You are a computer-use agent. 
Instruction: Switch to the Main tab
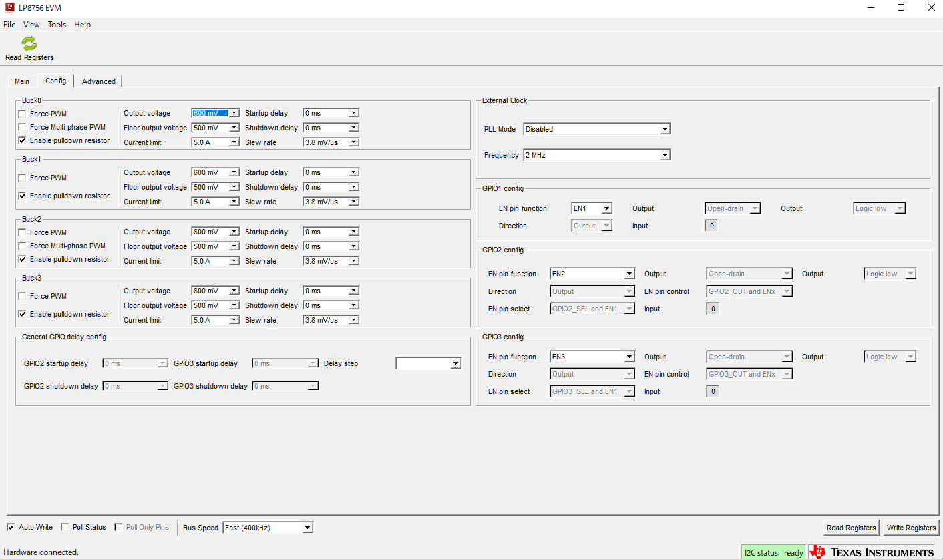[22, 81]
